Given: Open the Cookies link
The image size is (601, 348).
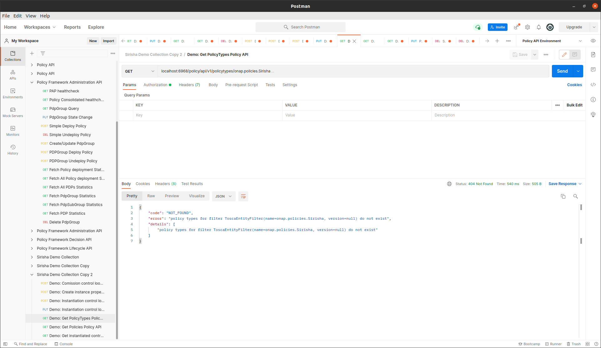Looking at the screenshot, I should point(574,85).
